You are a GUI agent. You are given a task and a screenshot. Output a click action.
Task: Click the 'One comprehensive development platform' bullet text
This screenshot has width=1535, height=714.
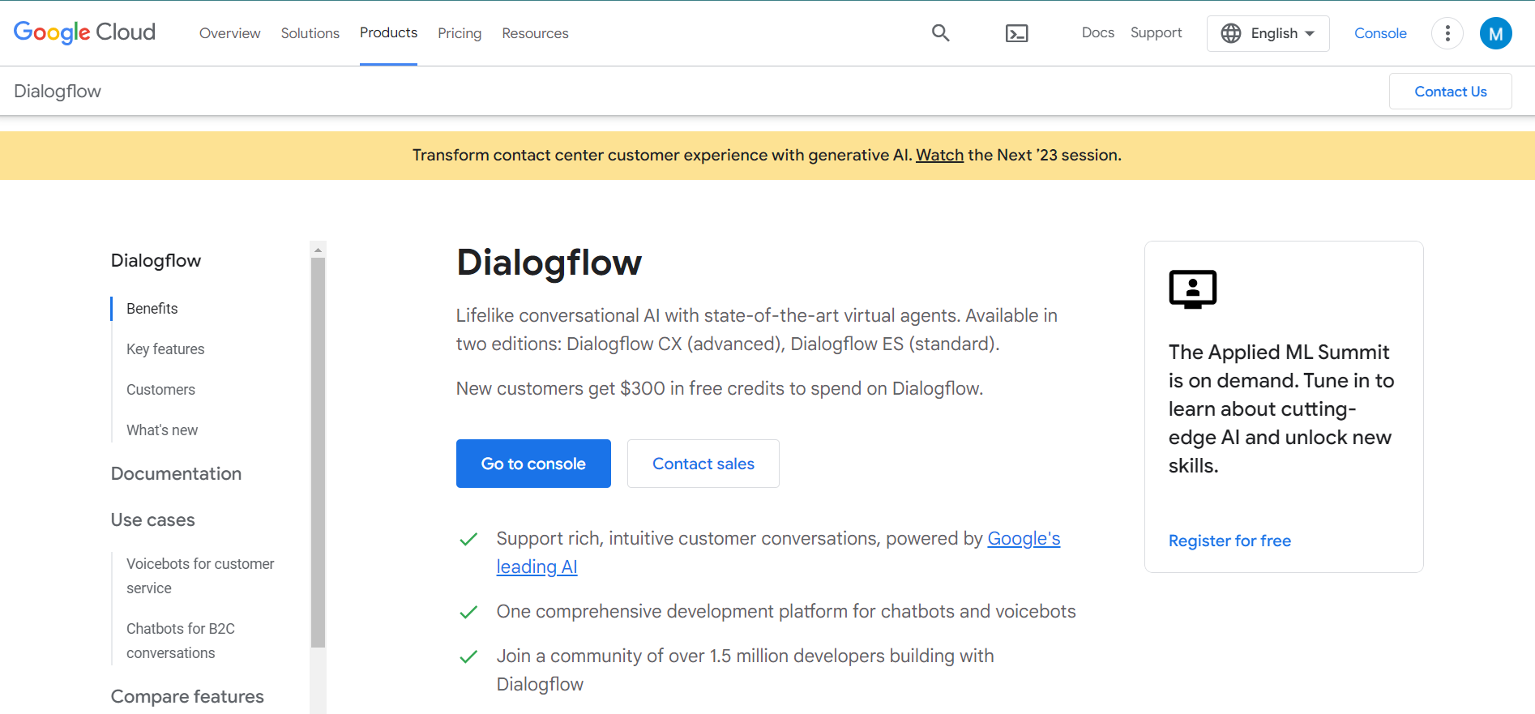pyautogui.click(x=786, y=611)
